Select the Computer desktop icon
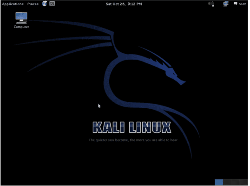Screen dimensions: 250x186 tap(21, 18)
